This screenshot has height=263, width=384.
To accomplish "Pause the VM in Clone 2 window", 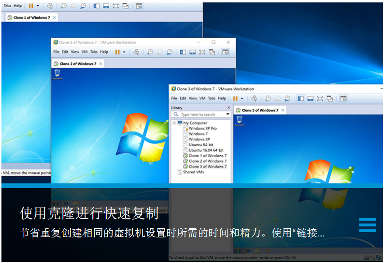I will click(117, 52).
